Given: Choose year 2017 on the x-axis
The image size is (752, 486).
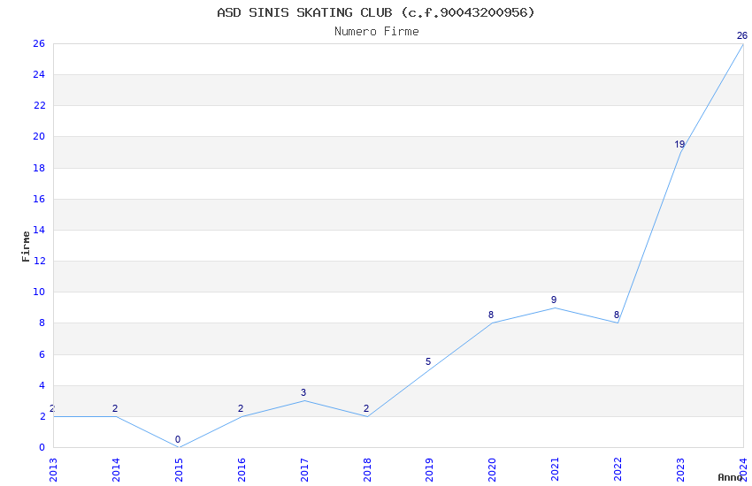Looking at the screenshot, I should click(x=304, y=470).
